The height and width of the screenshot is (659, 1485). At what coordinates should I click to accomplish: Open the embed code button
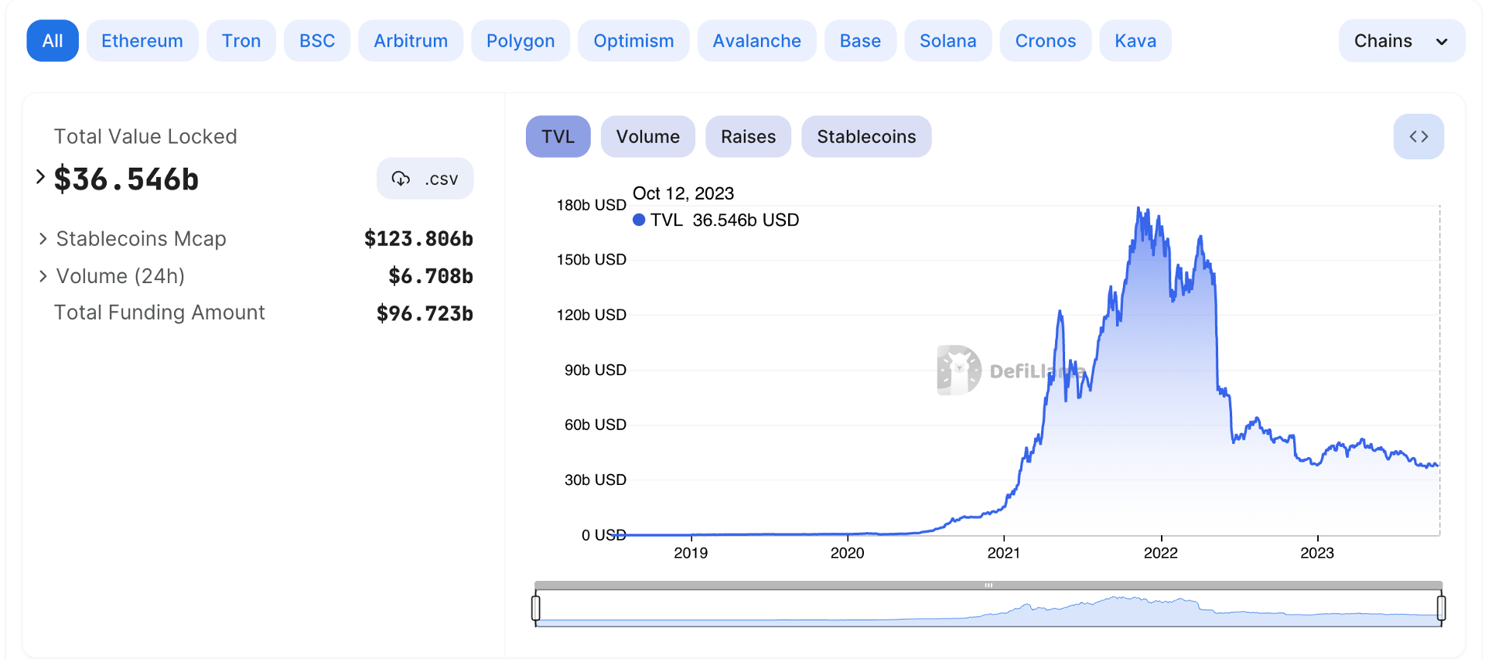[1418, 137]
